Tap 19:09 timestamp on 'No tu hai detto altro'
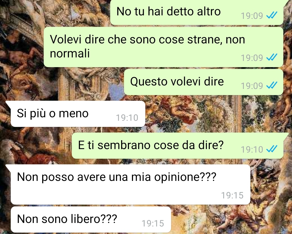 (x=252, y=16)
